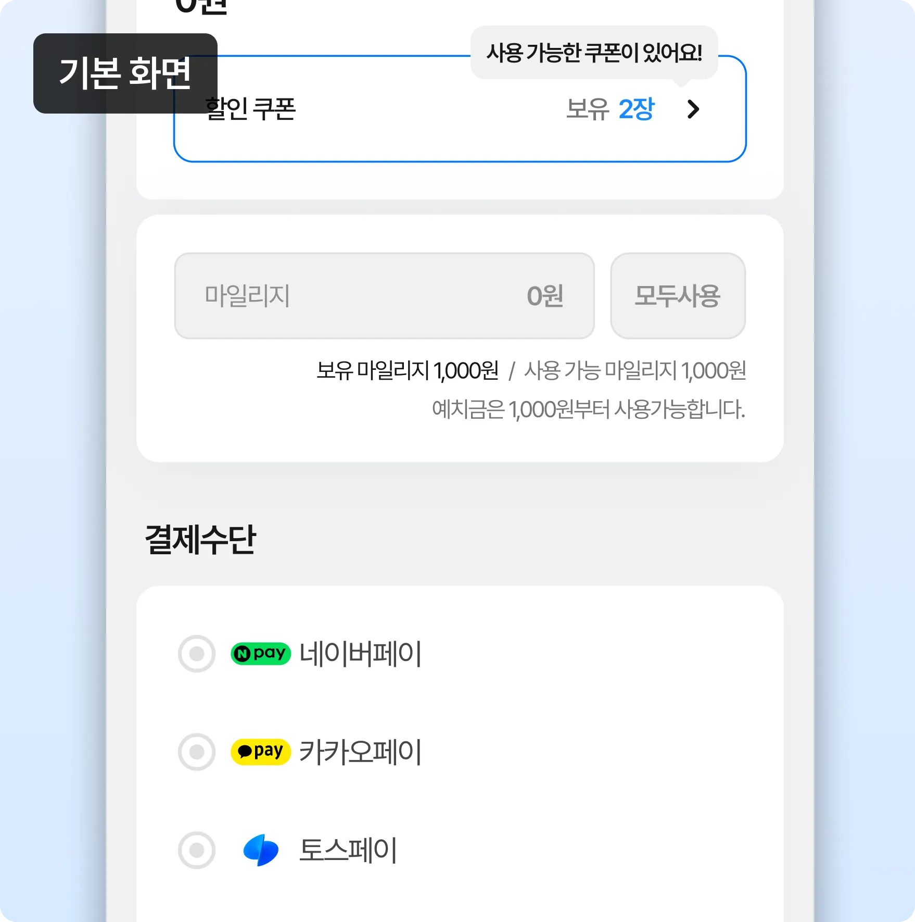
Task: Click the 예치금 usage notice text
Action: 588,409
